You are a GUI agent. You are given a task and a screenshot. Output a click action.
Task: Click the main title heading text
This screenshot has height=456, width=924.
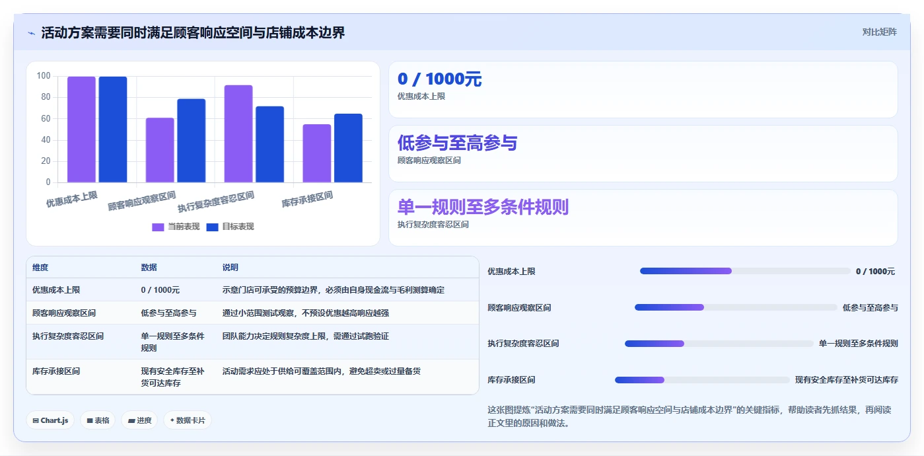click(193, 32)
